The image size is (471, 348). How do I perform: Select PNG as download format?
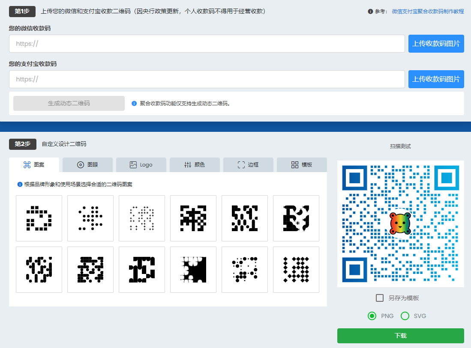(372, 316)
